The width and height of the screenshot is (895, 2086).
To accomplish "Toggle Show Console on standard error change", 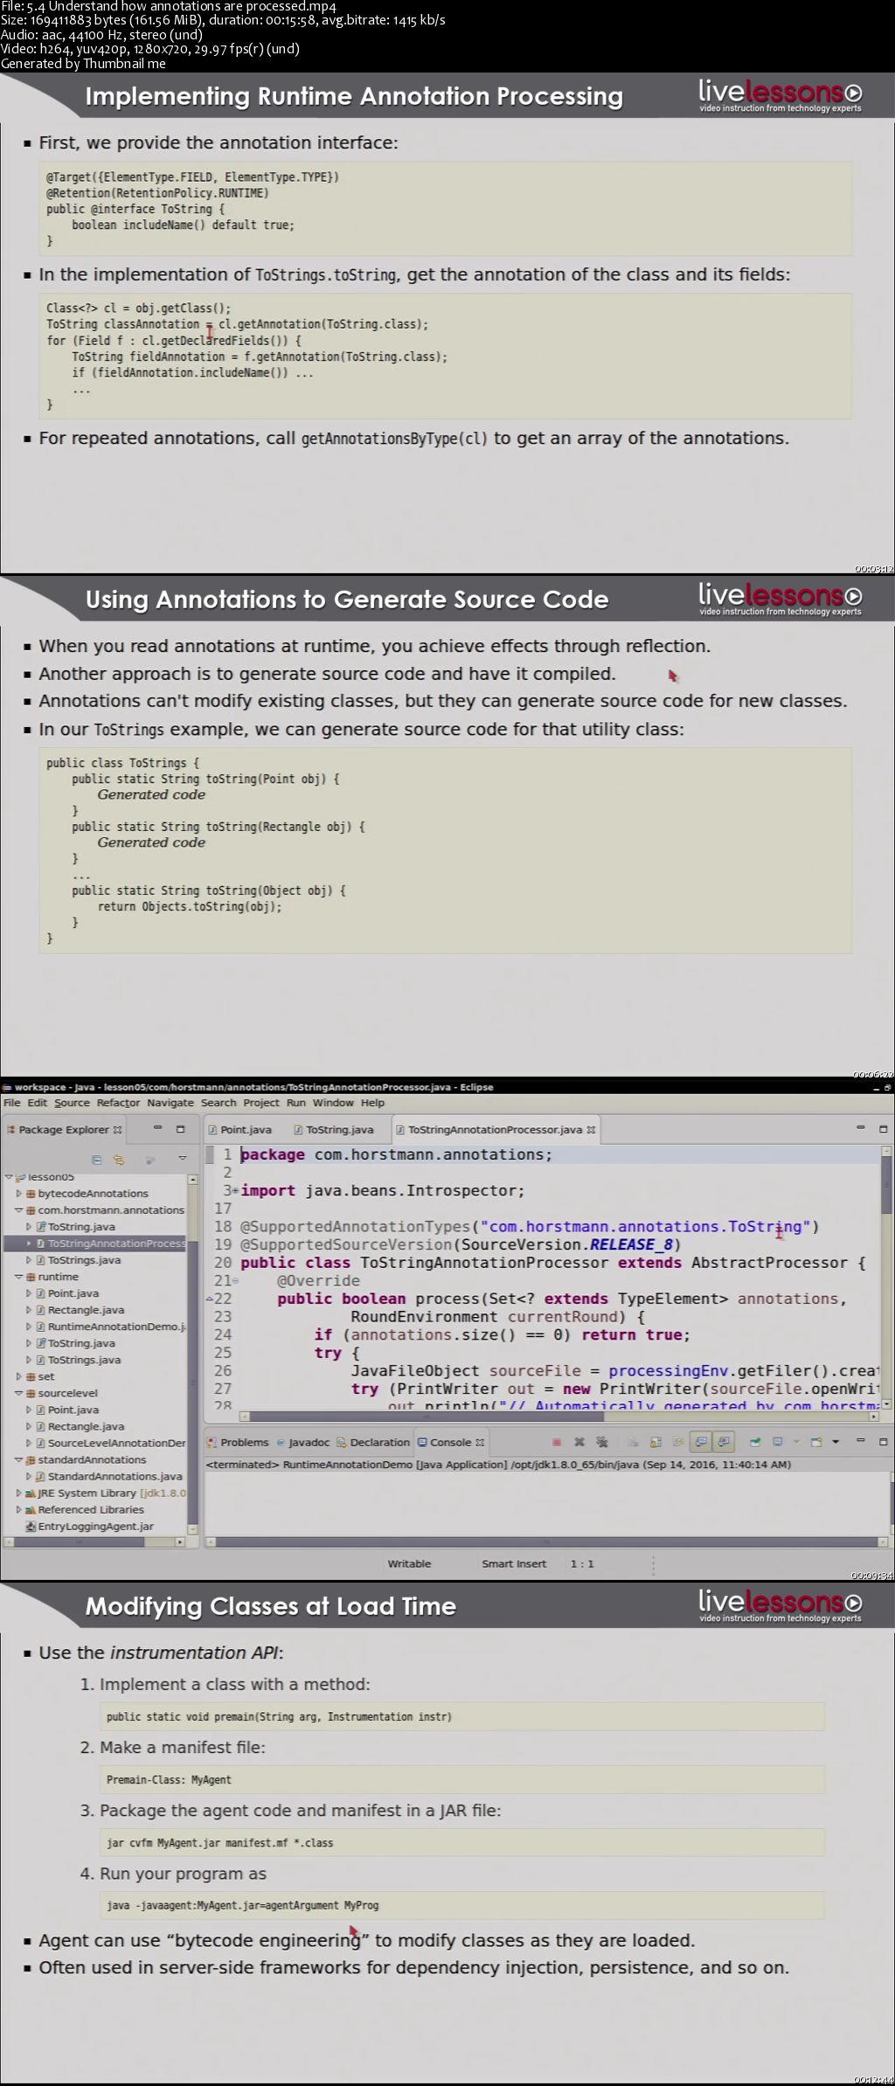I will click(x=724, y=1442).
